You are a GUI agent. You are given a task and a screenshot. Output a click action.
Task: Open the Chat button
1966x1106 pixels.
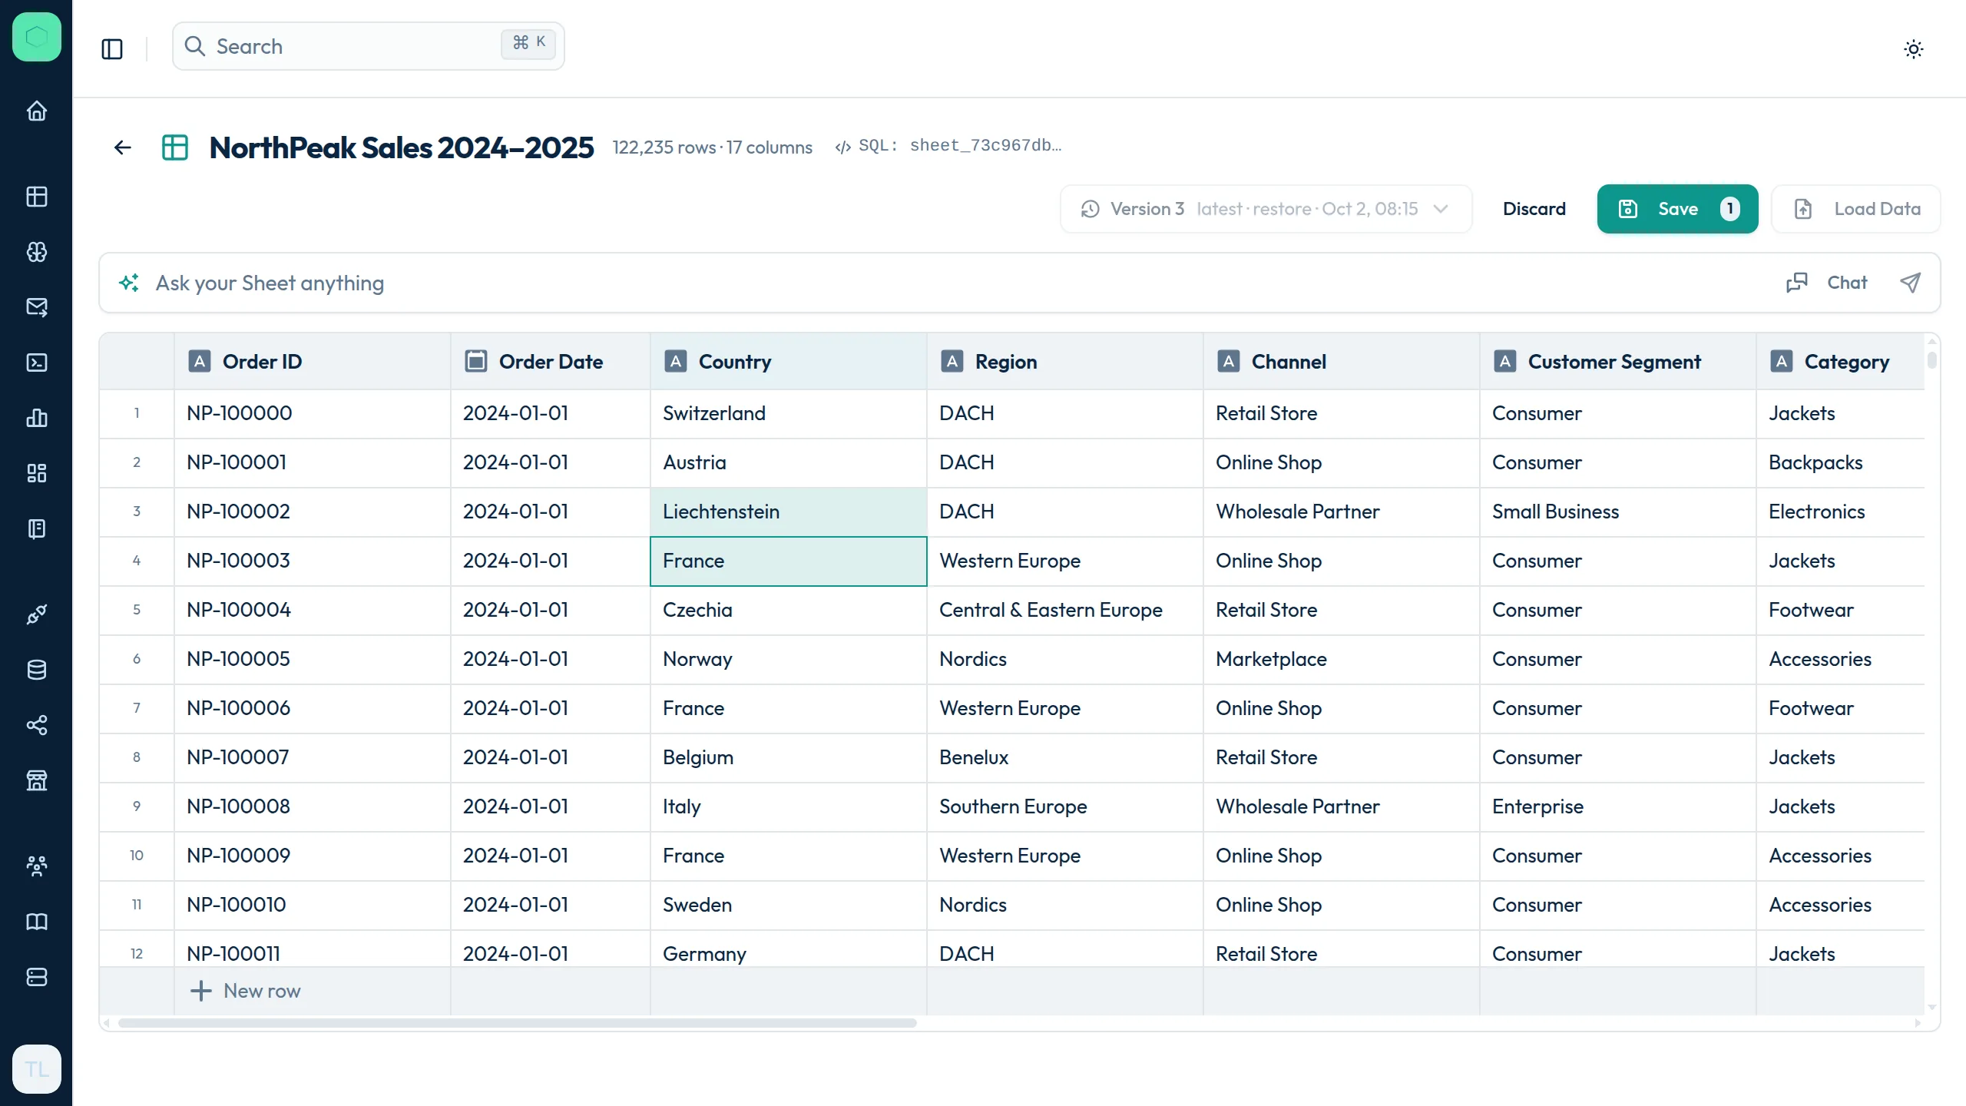(x=1827, y=283)
